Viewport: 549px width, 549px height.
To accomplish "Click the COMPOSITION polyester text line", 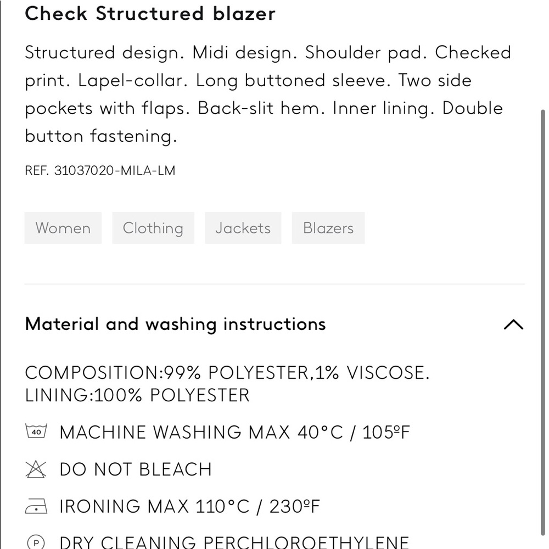I will pyautogui.click(x=227, y=372).
